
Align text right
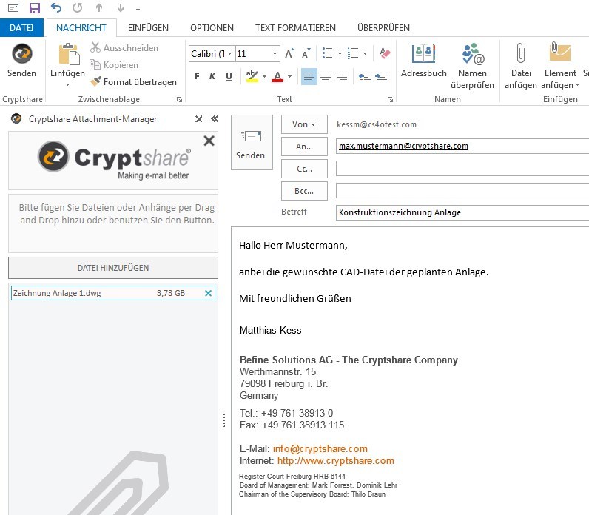point(342,76)
